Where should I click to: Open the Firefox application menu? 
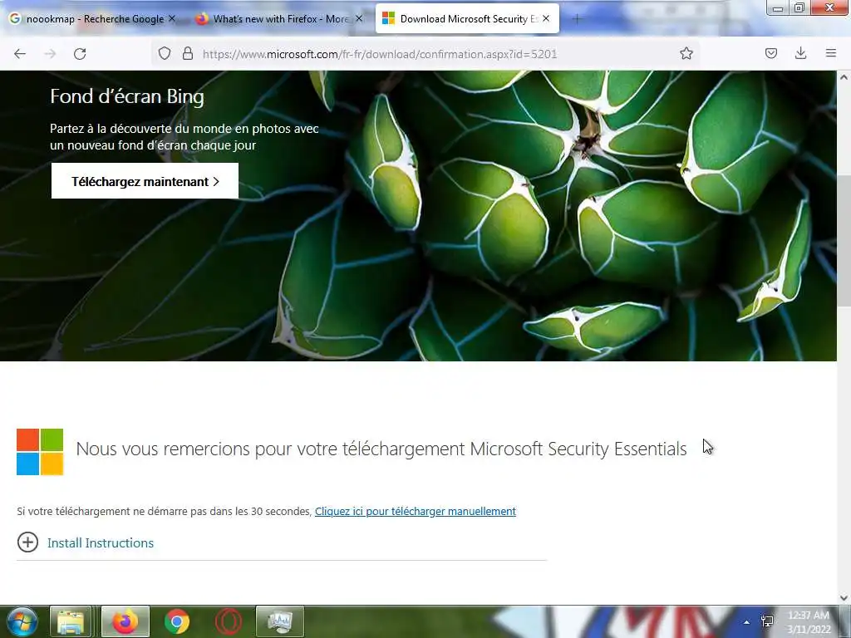830,53
